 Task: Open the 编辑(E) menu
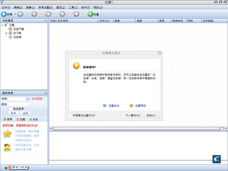click(18, 8)
